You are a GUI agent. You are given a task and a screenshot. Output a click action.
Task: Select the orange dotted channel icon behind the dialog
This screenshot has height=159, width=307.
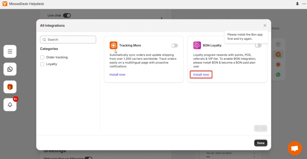(x=278, y=64)
